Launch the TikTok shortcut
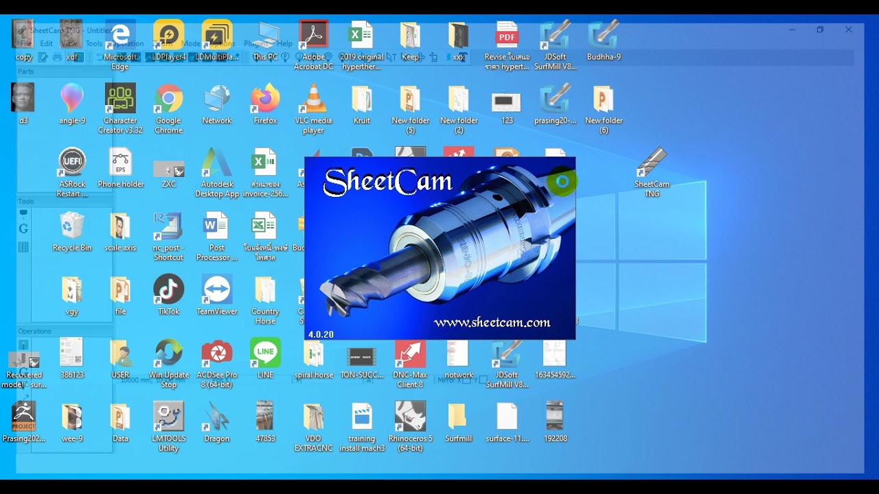879x494 pixels. 168,295
